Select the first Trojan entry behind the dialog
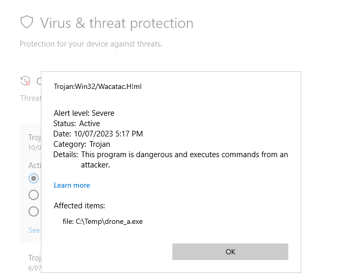 pos(34,137)
